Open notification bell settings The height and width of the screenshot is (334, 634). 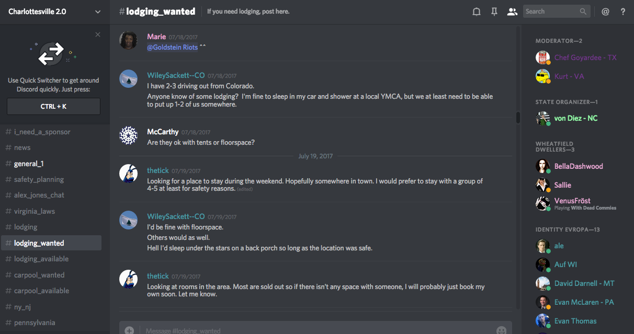[477, 11]
